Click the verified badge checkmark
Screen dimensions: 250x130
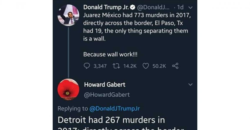[133, 7]
